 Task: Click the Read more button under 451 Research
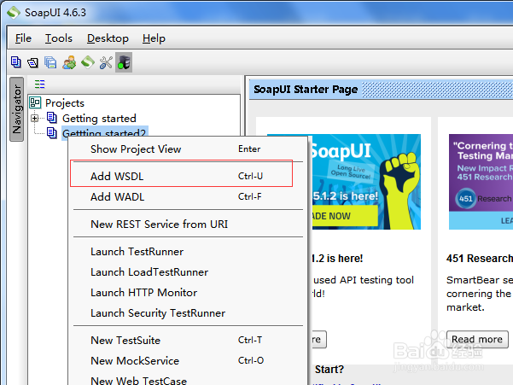pyautogui.click(x=477, y=339)
